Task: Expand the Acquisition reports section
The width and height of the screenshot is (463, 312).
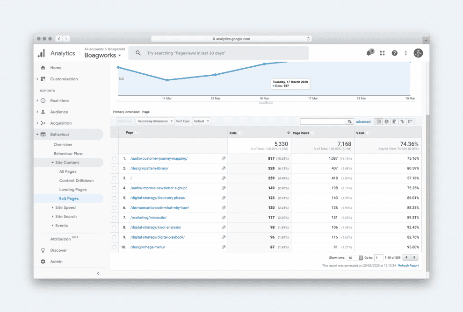Action: (37, 123)
